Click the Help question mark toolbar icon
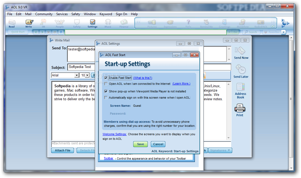301x178 pixels. click(x=188, y=24)
